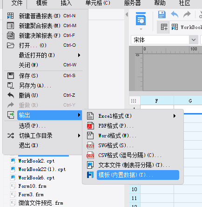
Task: Click the open folder icon
Action: (x=10, y=45)
